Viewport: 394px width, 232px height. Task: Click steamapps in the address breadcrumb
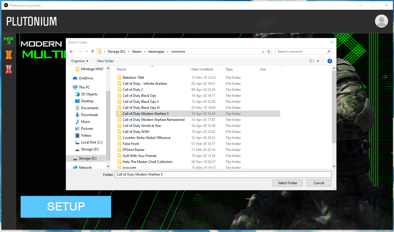pyautogui.click(x=156, y=52)
